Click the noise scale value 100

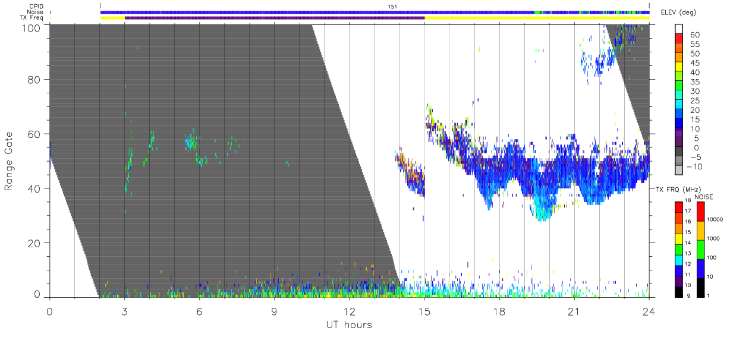click(712, 257)
